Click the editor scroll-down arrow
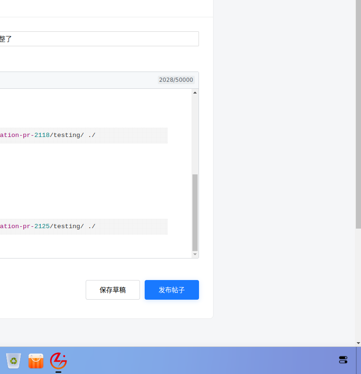This screenshot has height=374, width=361. (x=195, y=254)
